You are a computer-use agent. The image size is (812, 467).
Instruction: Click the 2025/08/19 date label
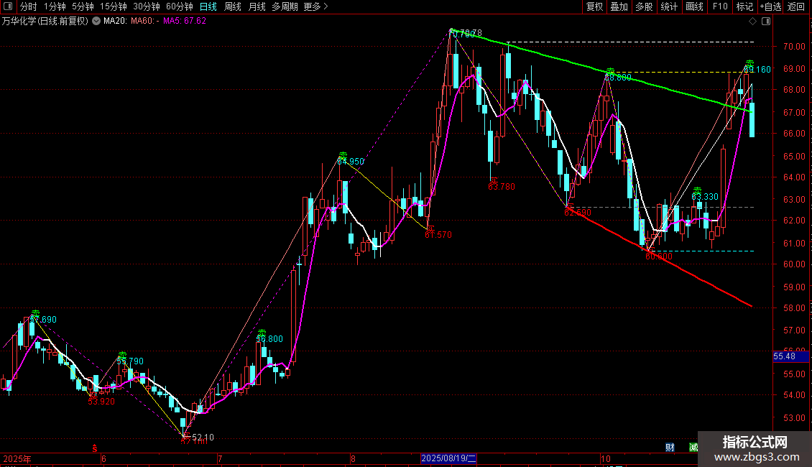point(448,458)
